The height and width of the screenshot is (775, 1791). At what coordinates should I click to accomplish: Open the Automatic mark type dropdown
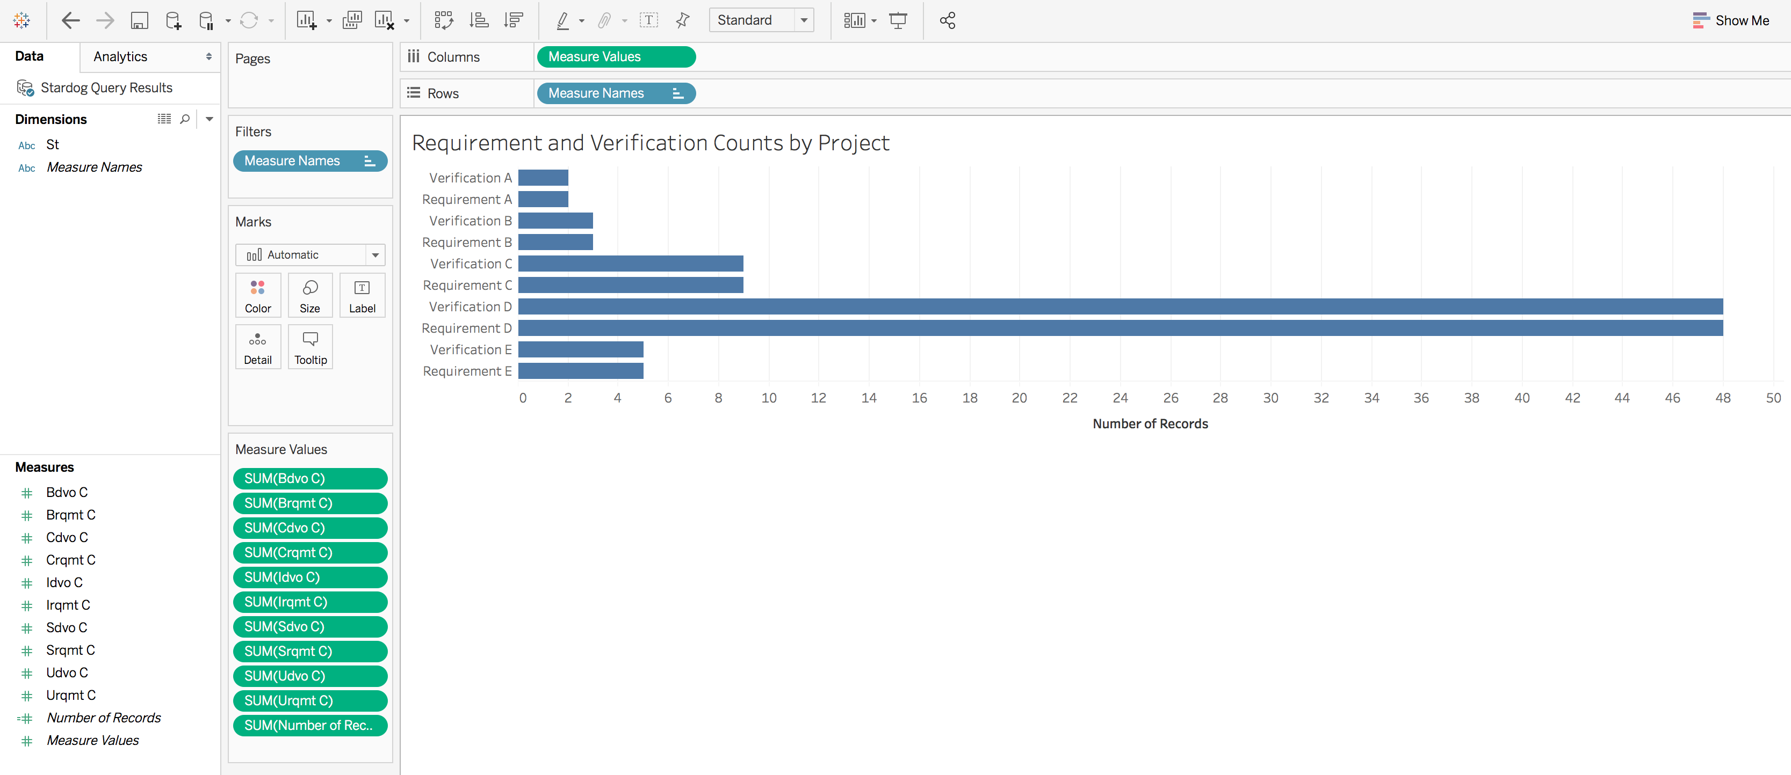pos(375,255)
